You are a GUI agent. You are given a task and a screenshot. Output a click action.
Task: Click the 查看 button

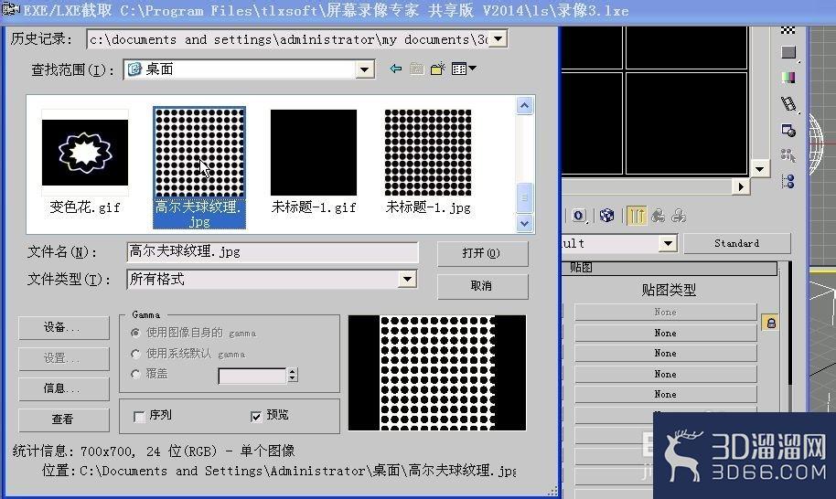coord(63,419)
